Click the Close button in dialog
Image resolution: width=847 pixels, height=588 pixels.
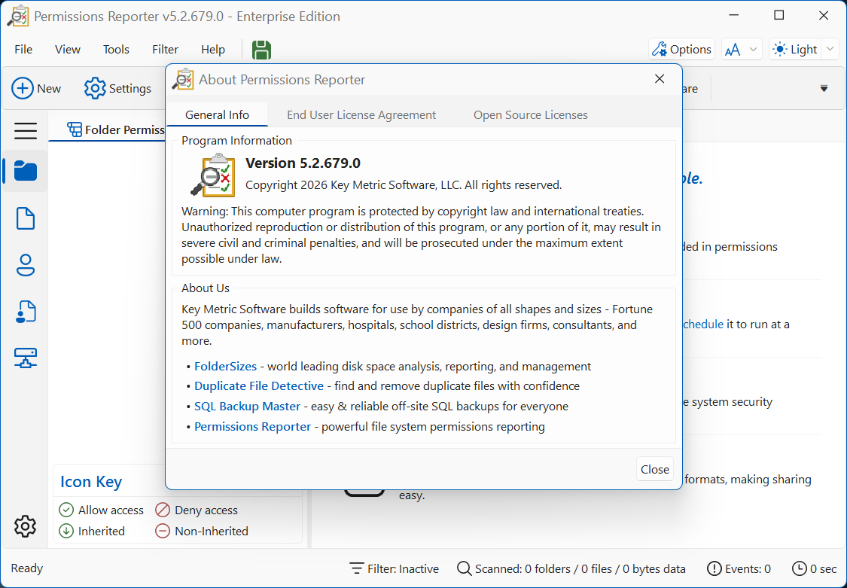click(x=655, y=469)
